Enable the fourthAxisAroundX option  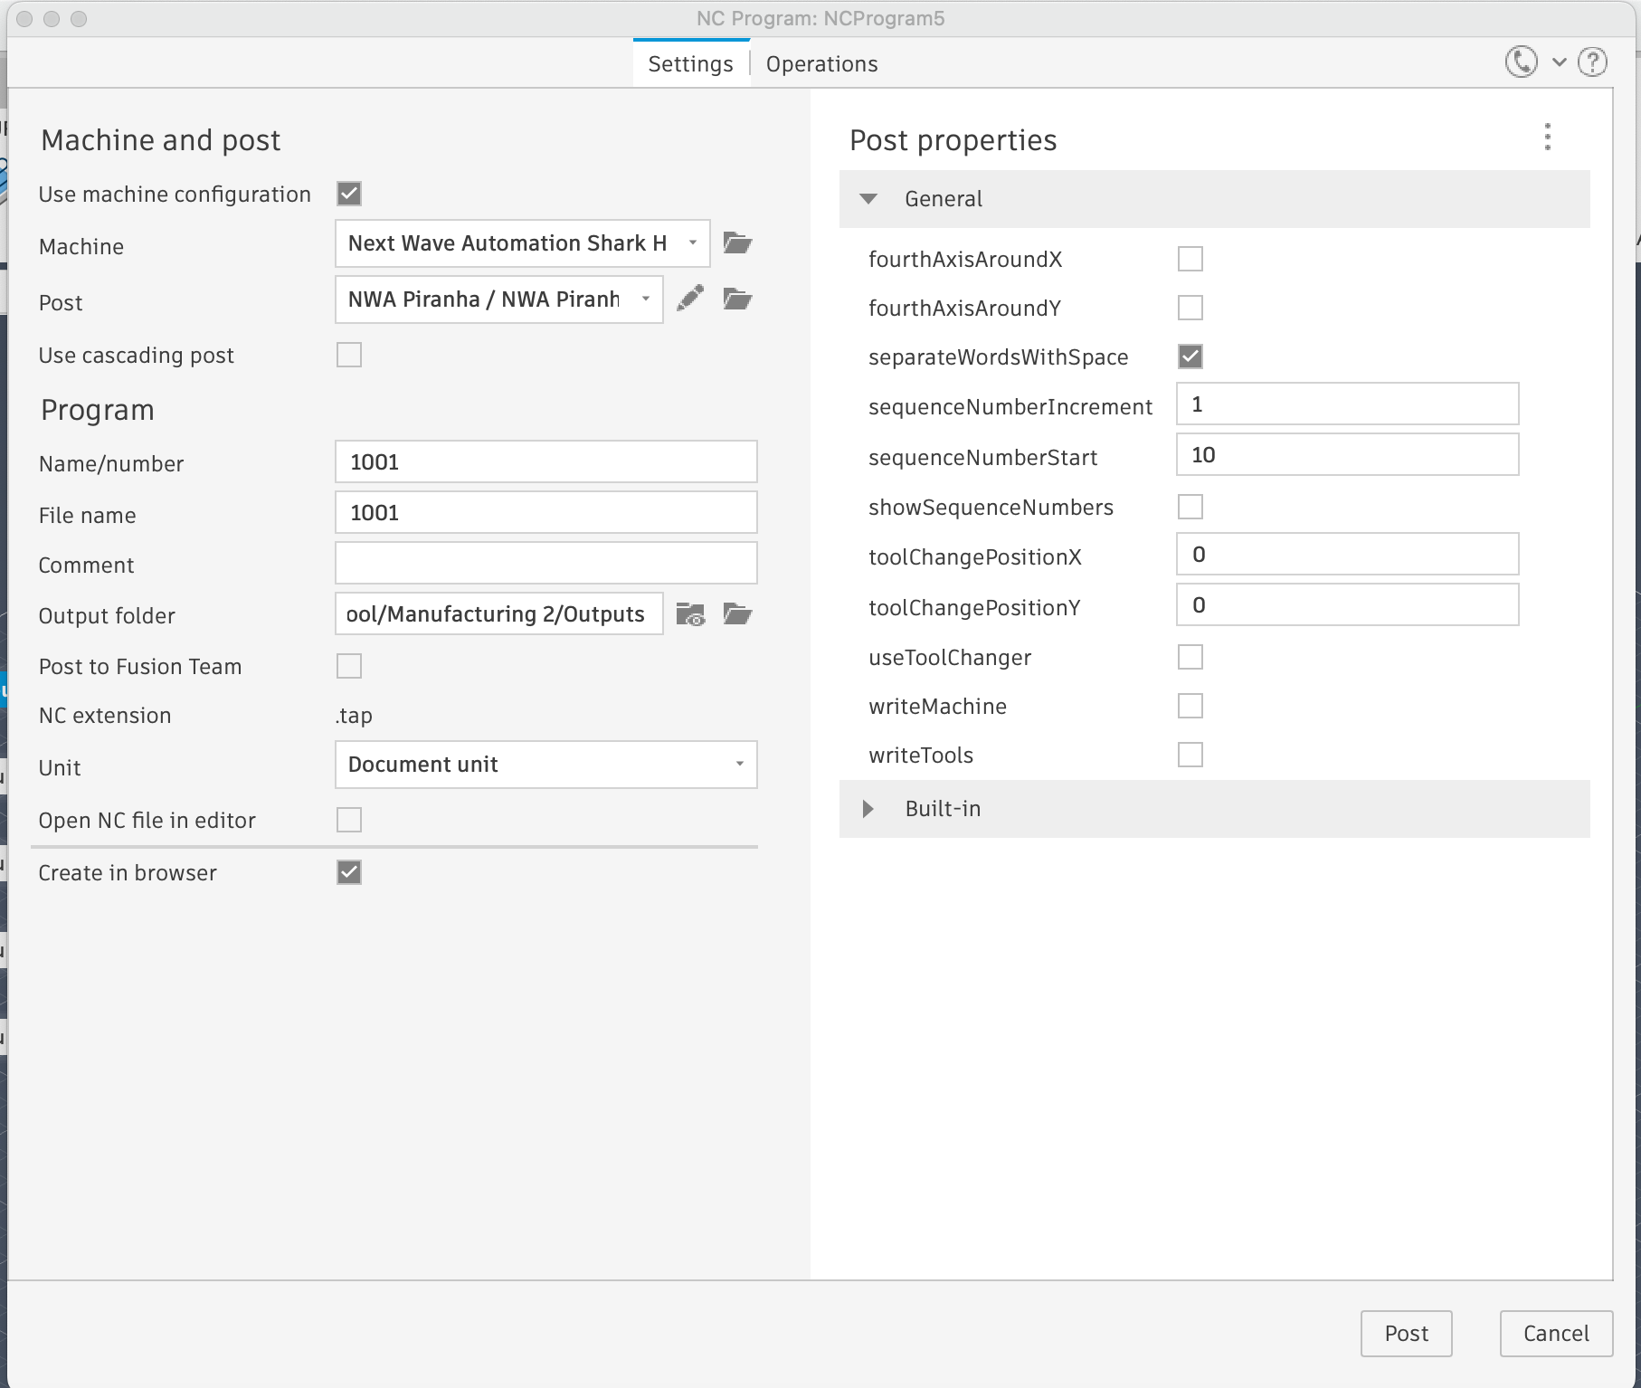1190,259
